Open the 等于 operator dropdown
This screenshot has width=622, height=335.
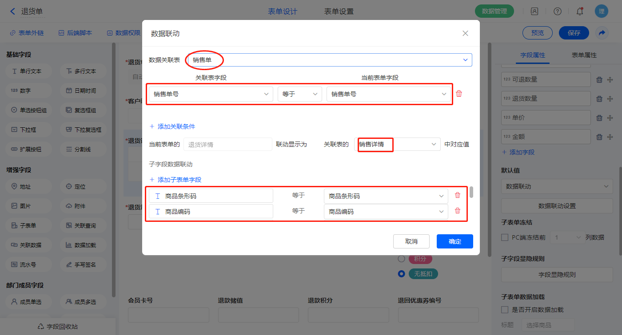coord(299,94)
